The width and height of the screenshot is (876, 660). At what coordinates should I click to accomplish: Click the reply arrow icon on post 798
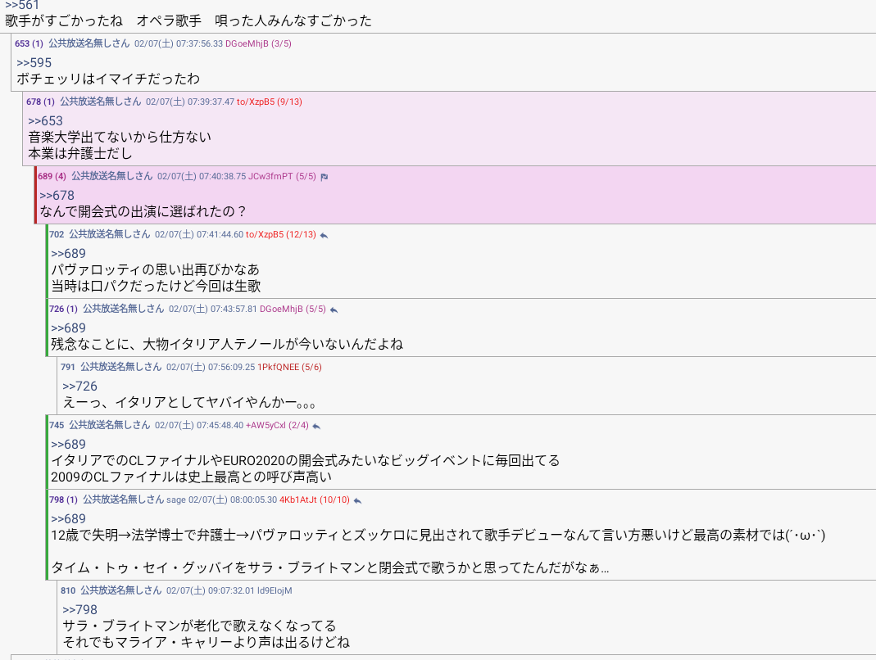click(x=357, y=500)
